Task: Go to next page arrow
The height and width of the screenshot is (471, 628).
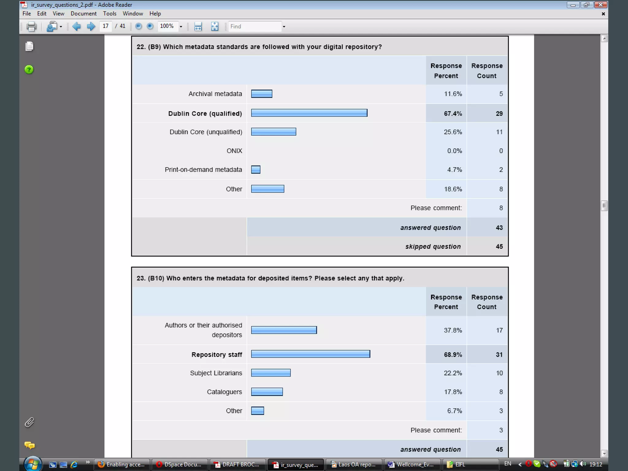Action: [x=91, y=26]
